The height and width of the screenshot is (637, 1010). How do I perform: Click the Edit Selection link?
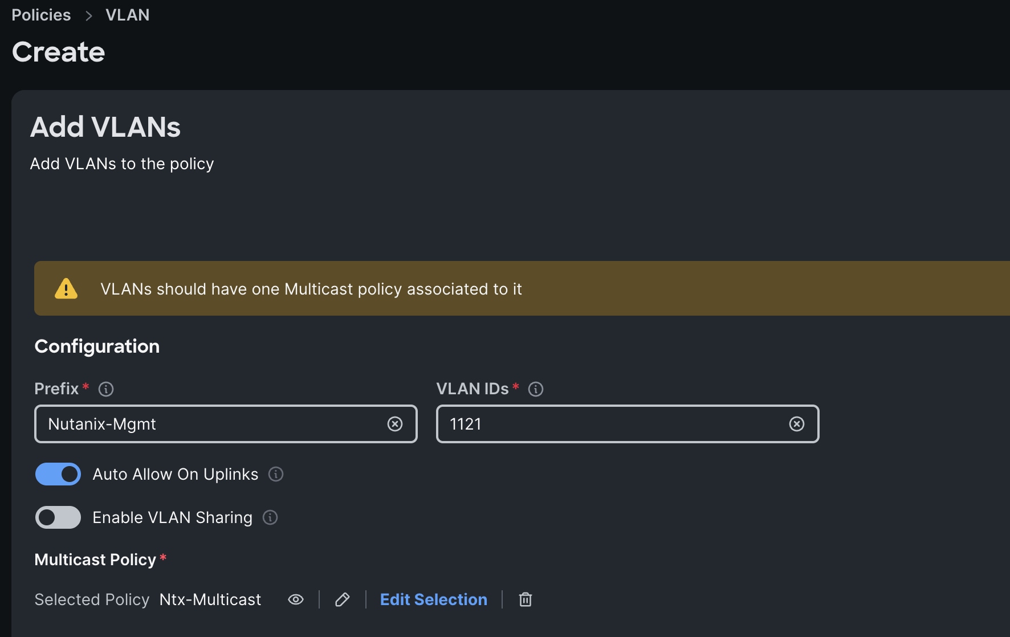(x=433, y=599)
